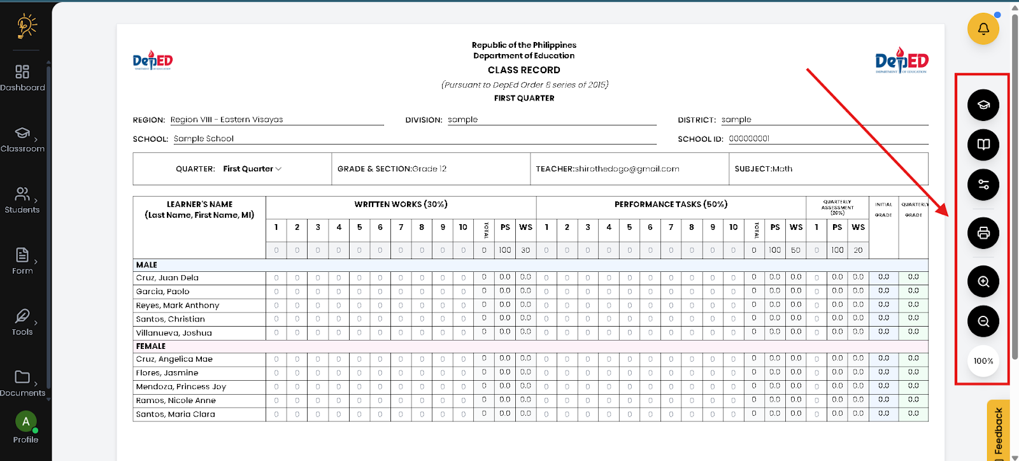The image size is (1019, 461).
Task: Click the lightbulb app logo
Action: (25, 26)
